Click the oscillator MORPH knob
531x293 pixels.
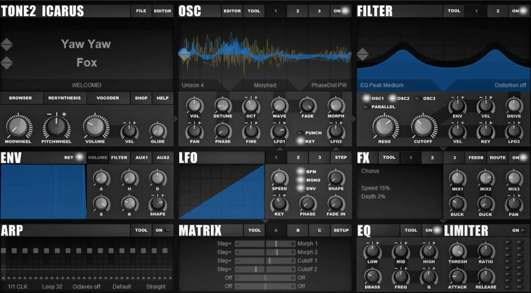click(336, 106)
